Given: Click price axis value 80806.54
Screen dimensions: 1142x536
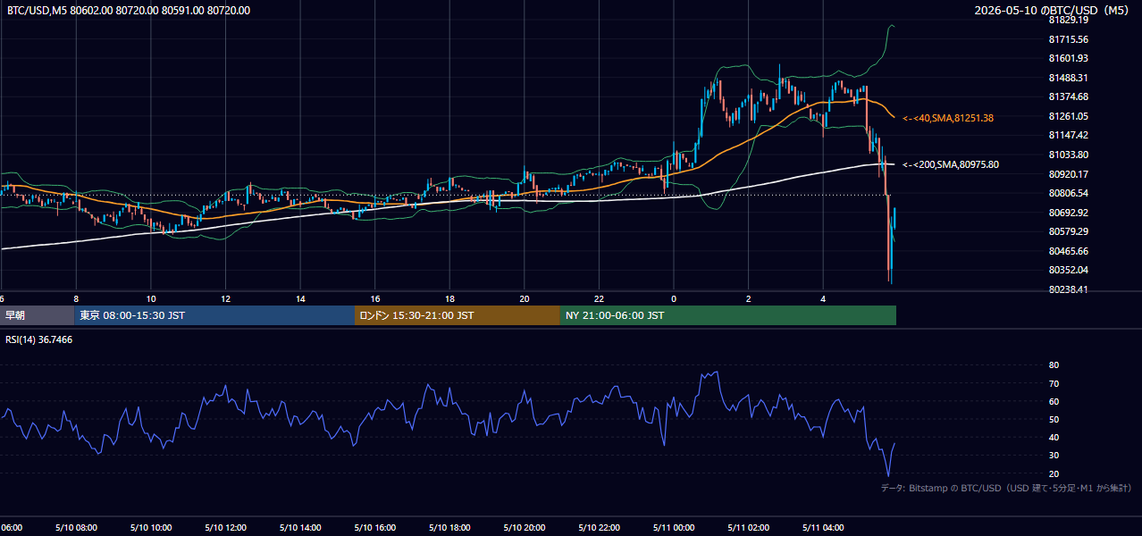Looking at the screenshot, I should 1068,193.
